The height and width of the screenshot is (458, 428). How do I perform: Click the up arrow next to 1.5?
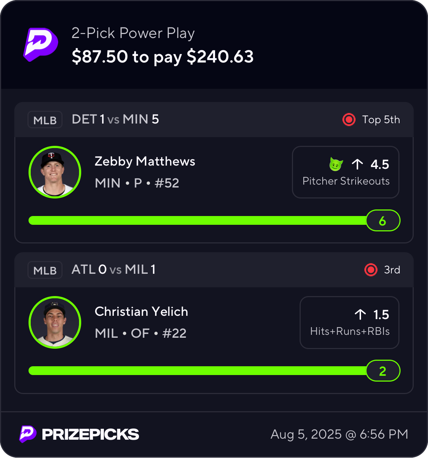(x=360, y=315)
